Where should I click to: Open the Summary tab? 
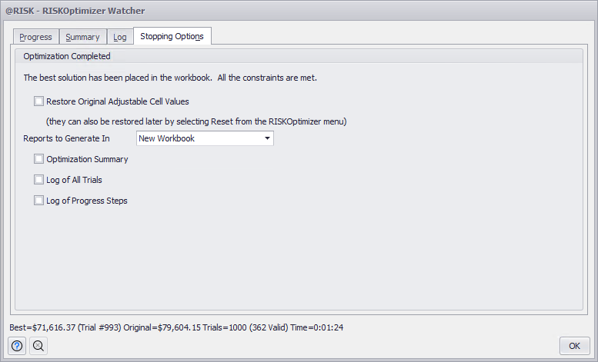[82, 37]
